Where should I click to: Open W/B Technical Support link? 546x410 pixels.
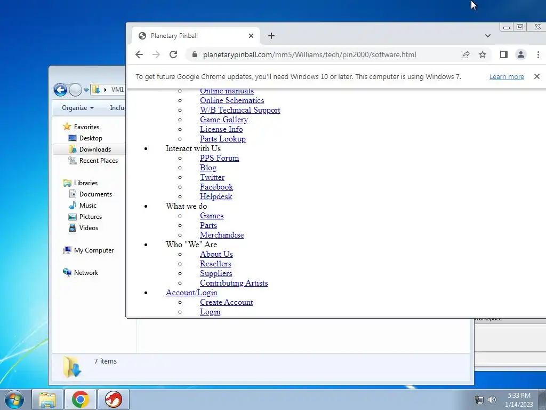click(240, 110)
